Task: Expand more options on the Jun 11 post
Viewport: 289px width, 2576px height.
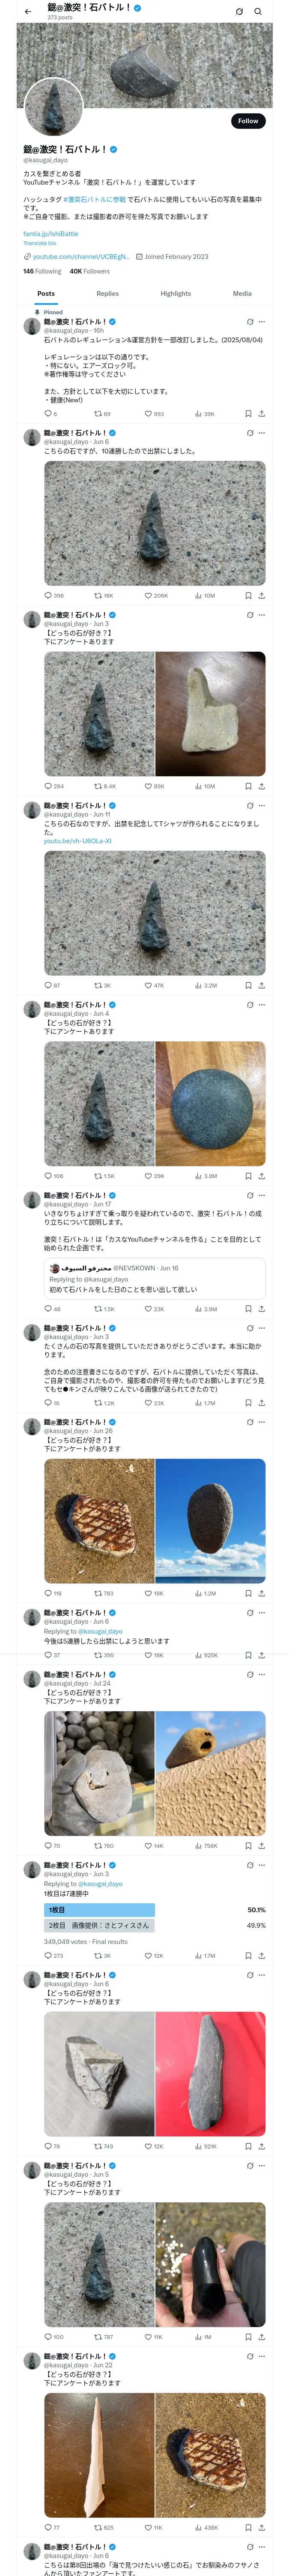Action: click(x=262, y=806)
